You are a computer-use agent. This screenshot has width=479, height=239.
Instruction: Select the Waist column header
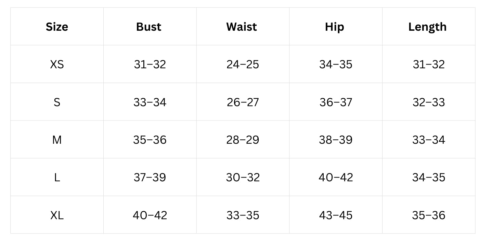pos(242,27)
